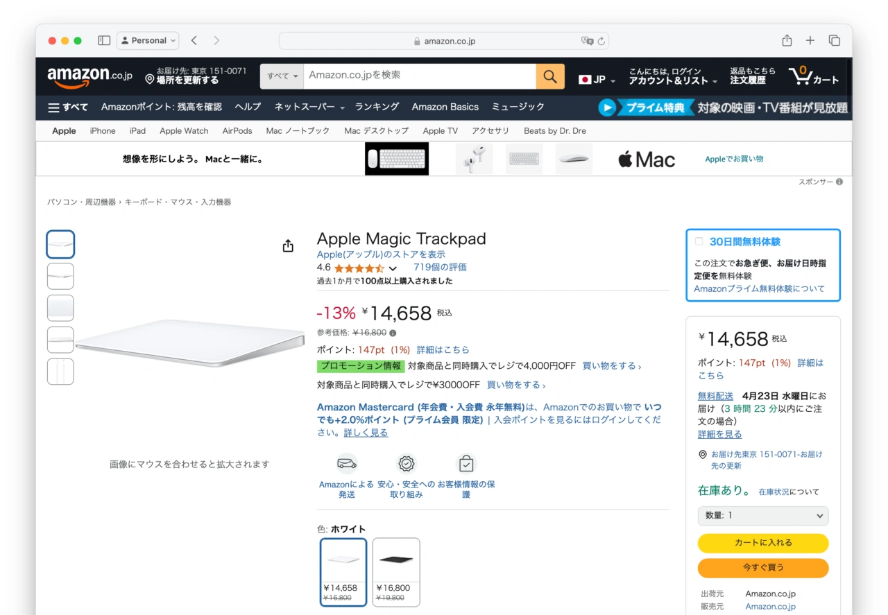Toggle the Safari sidebar icon
The height and width of the screenshot is (615, 888).
(104, 40)
